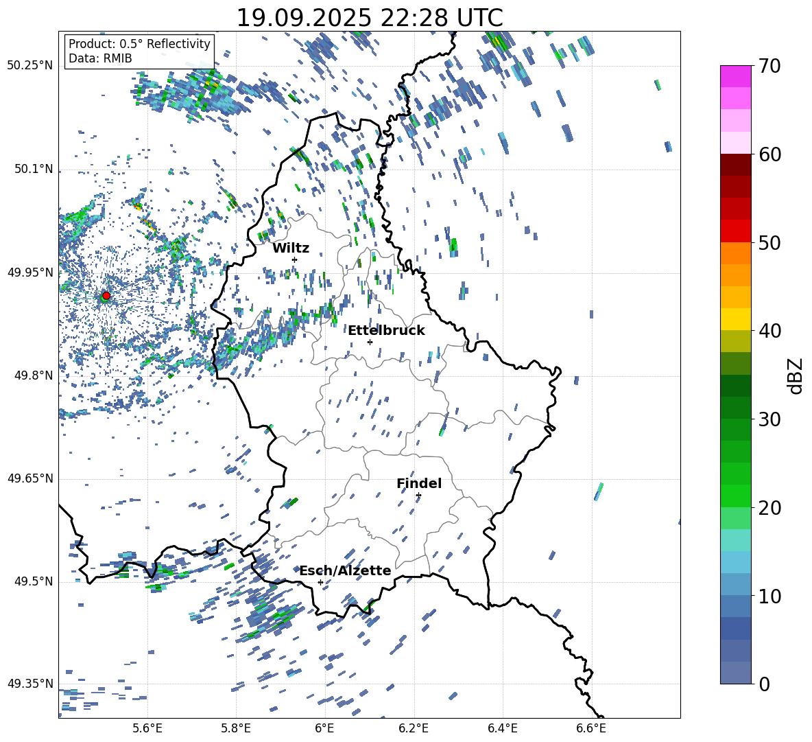Screen dimensions: 812x742
Task: Click the colorbar tick label '10'
Action: (769, 596)
